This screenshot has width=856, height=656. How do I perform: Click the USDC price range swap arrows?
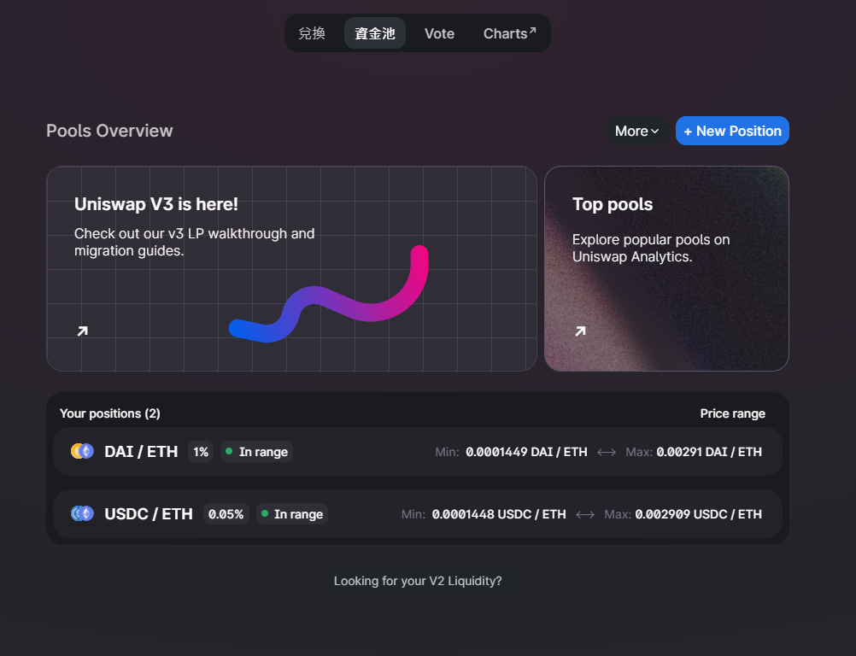click(x=585, y=514)
